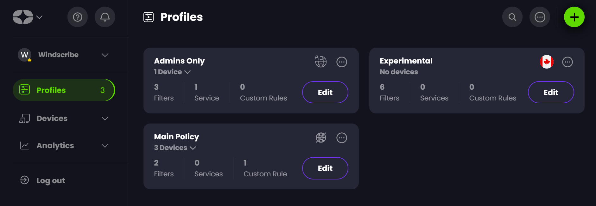Click the help question mark icon
Image resolution: width=596 pixels, height=206 pixels.
[x=78, y=17]
